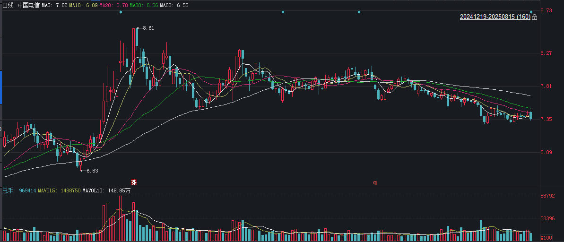
Task: Click the 中国电信 stock name
Action: click(28, 6)
